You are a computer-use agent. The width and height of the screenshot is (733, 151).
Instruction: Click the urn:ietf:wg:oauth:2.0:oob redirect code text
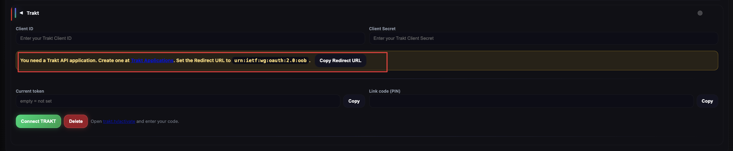tap(270, 60)
